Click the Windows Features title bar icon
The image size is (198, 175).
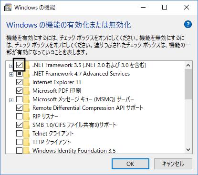[8, 8]
